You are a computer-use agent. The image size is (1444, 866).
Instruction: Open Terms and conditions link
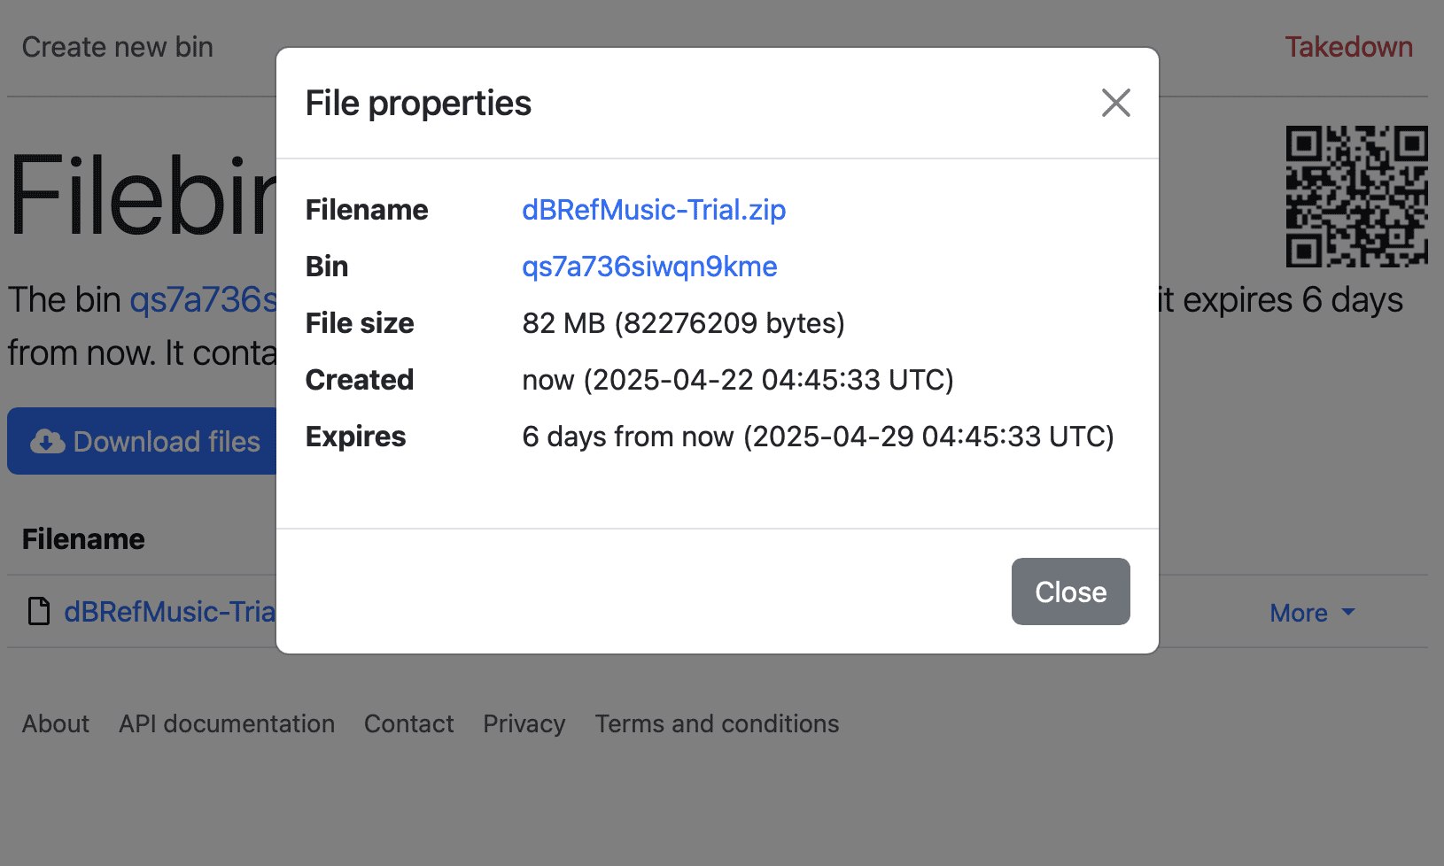click(717, 723)
